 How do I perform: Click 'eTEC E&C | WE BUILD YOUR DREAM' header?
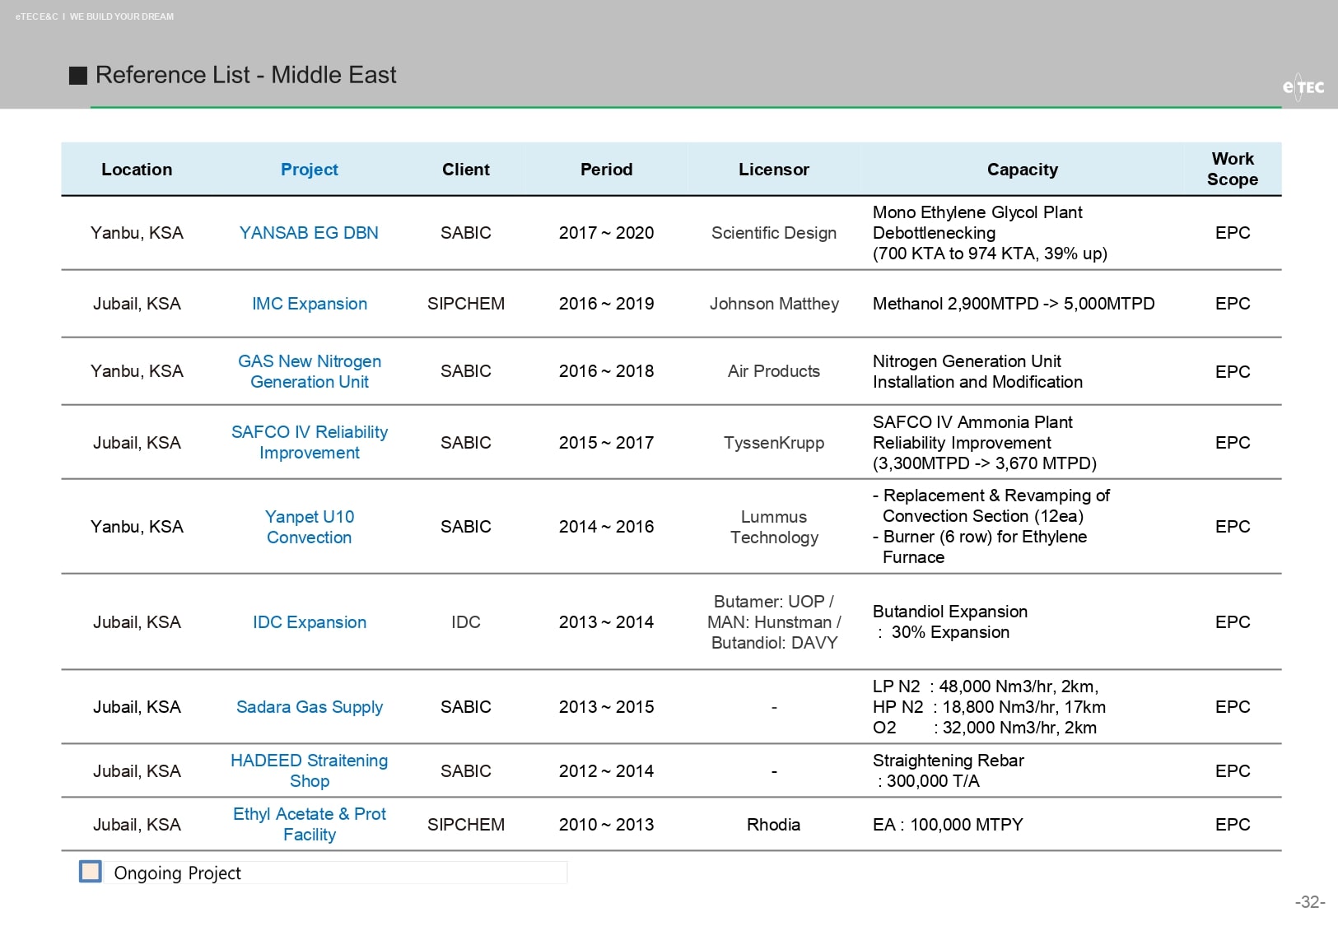95,16
